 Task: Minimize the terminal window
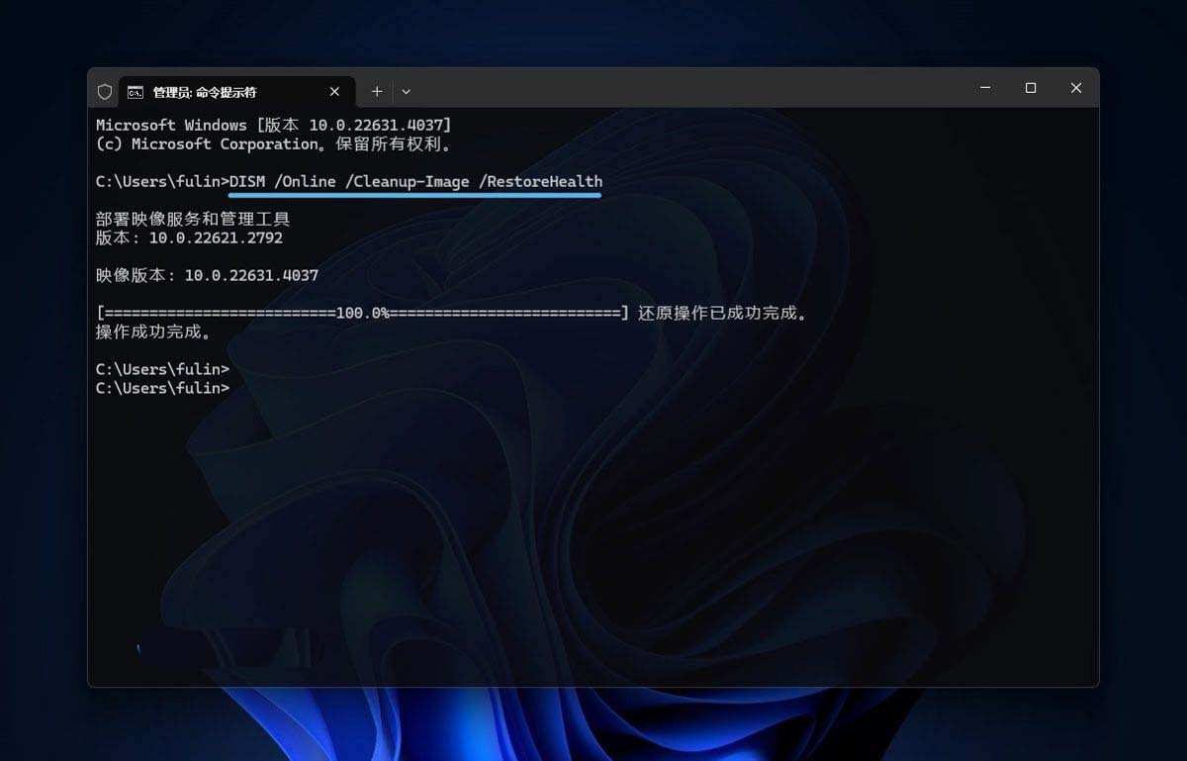tap(985, 88)
